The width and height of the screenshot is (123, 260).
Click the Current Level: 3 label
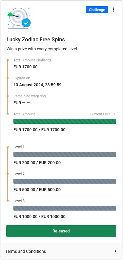coord(103,114)
